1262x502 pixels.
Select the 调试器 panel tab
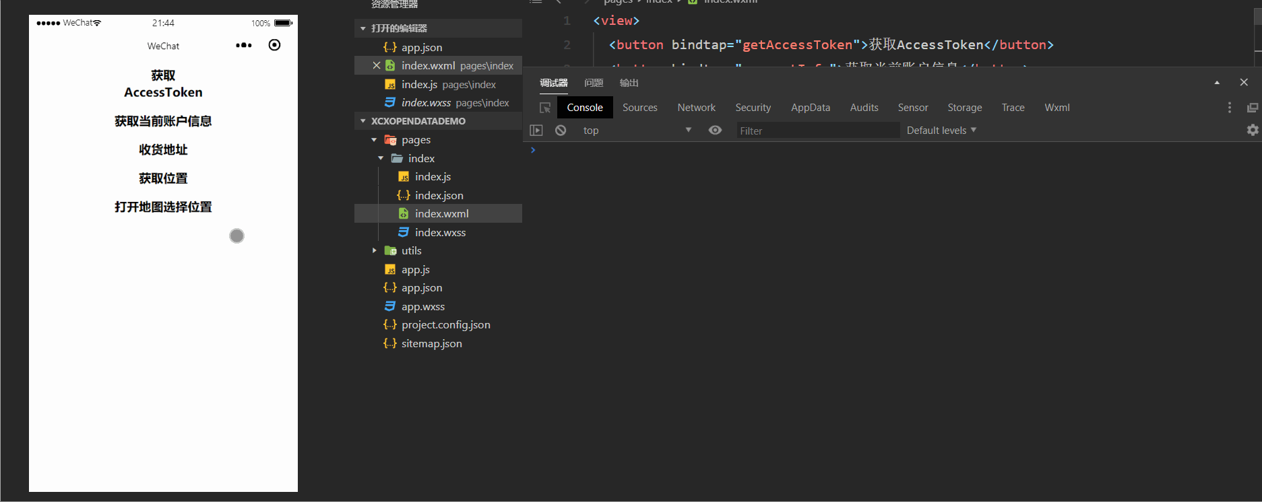coord(554,83)
